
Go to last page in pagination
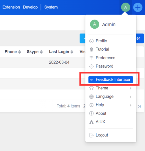point(139,106)
